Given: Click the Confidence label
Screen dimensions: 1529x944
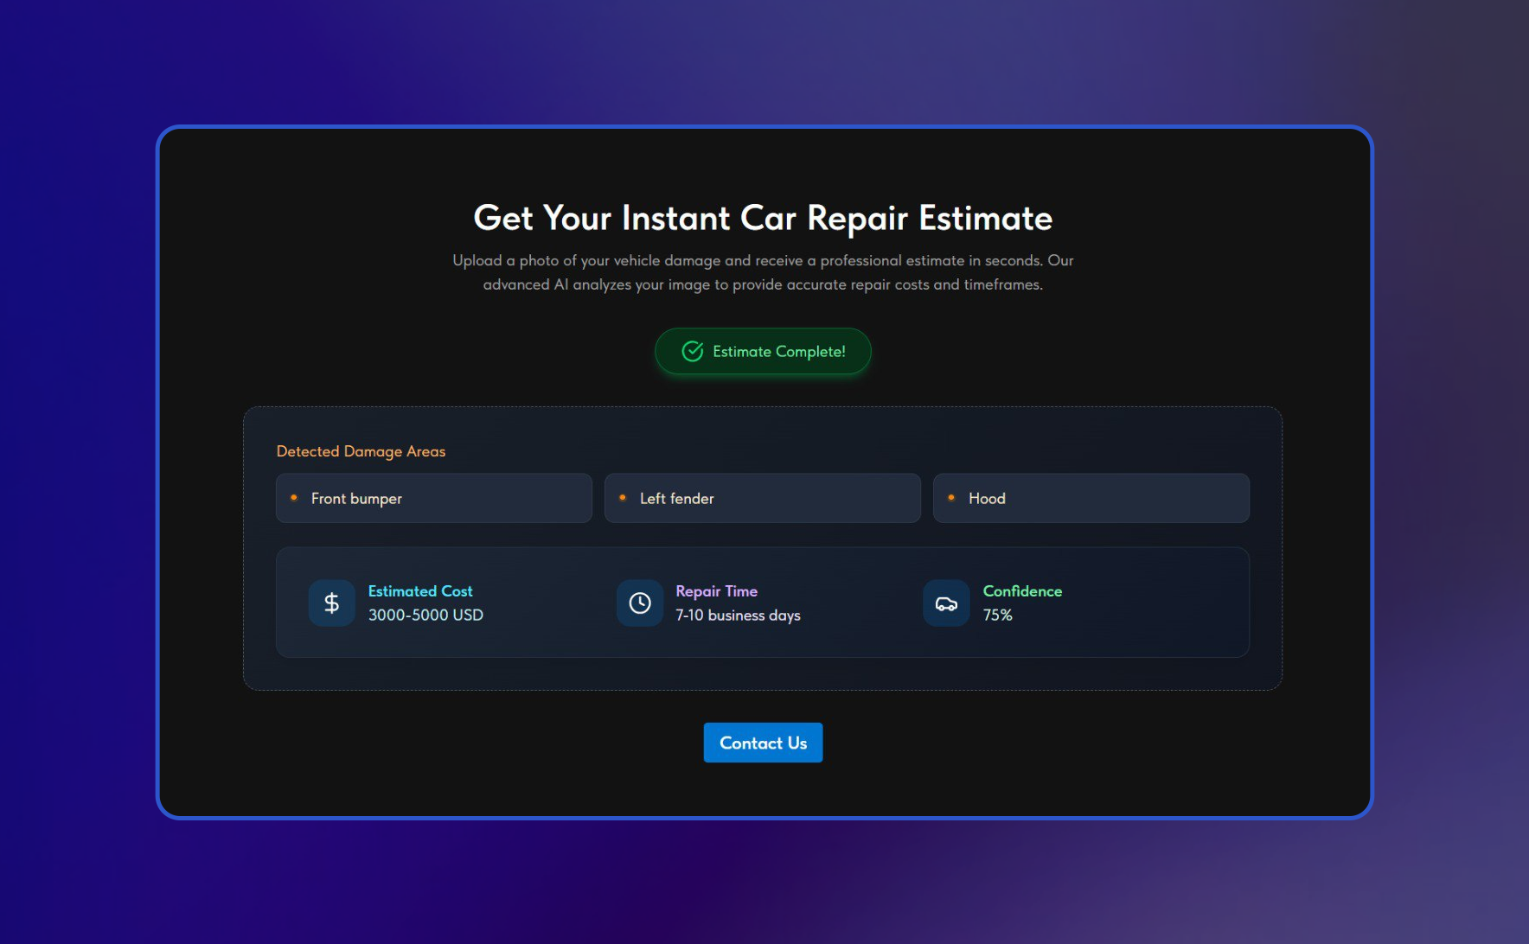Looking at the screenshot, I should tap(1022, 591).
